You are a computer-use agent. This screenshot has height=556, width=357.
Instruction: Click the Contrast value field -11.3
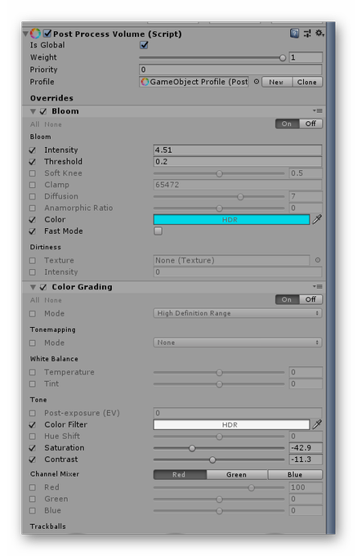(306, 460)
